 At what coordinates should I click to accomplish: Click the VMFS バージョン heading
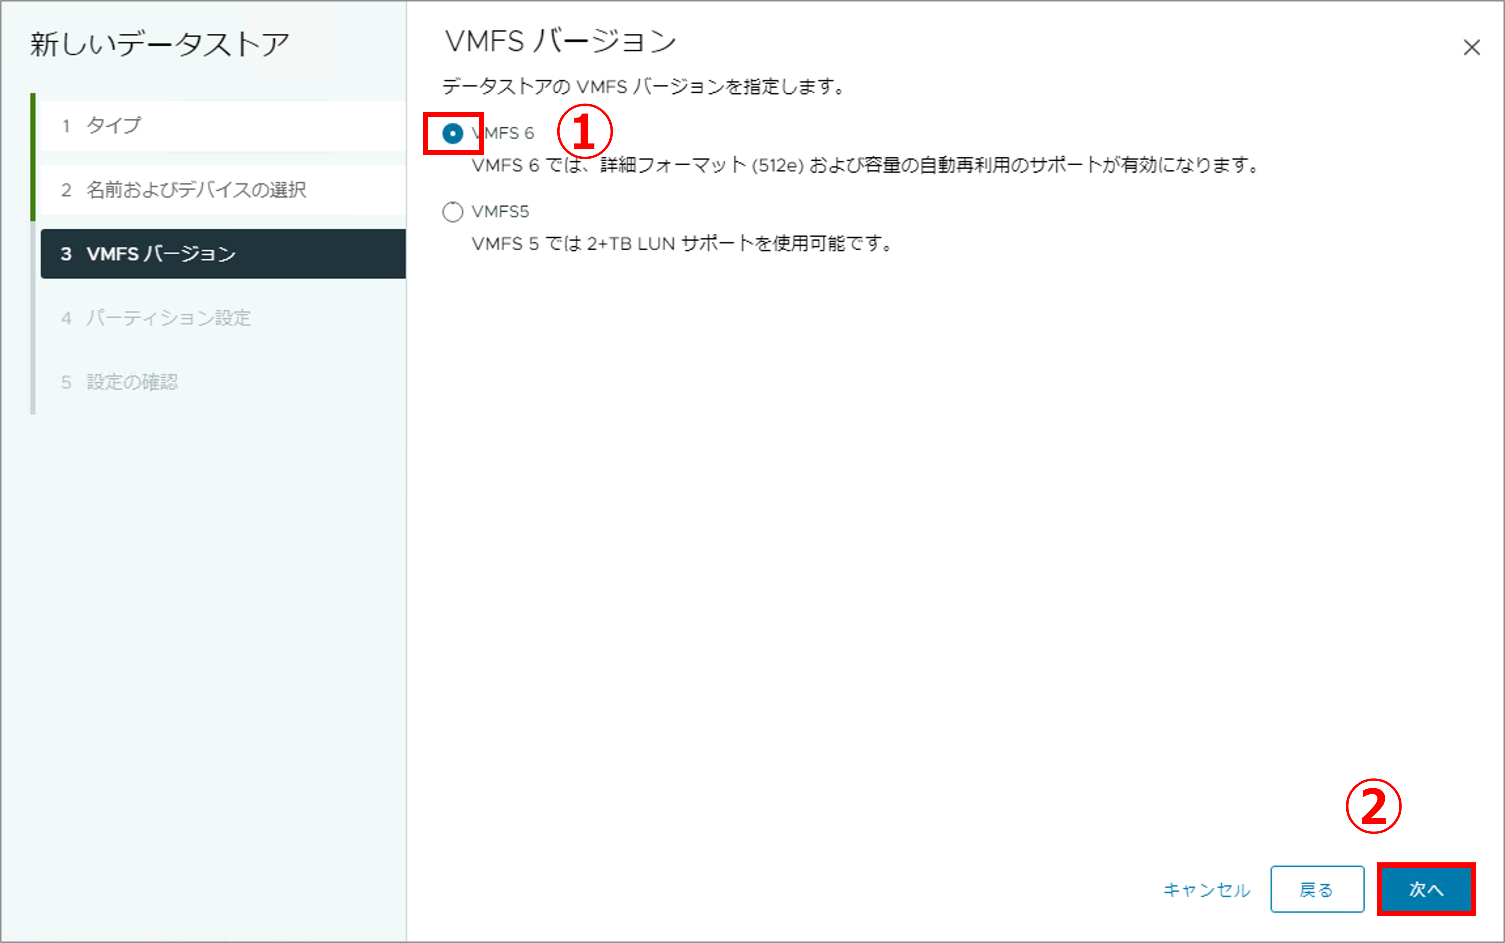[x=560, y=41]
